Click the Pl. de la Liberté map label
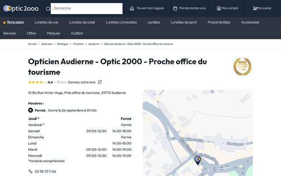The height and width of the screenshot is (176, 281). tap(209, 159)
